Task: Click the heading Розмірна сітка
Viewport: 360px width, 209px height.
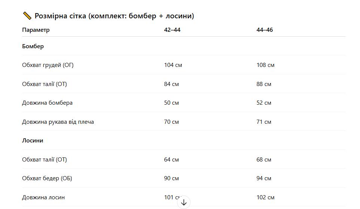Action: coord(115,16)
